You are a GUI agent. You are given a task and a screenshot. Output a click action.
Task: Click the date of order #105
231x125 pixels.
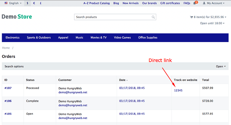132,114
